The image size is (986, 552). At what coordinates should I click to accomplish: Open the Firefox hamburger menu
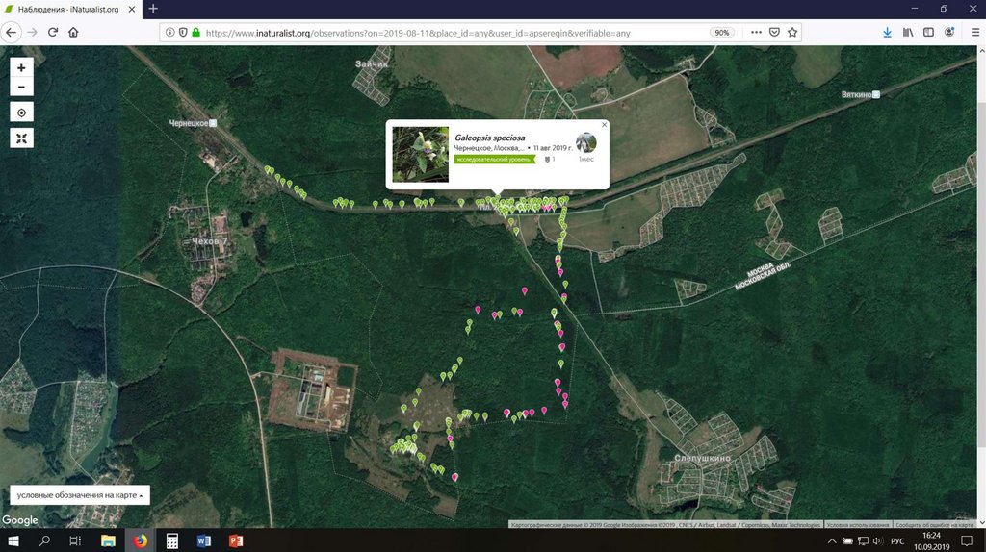(x=975, y=32)
